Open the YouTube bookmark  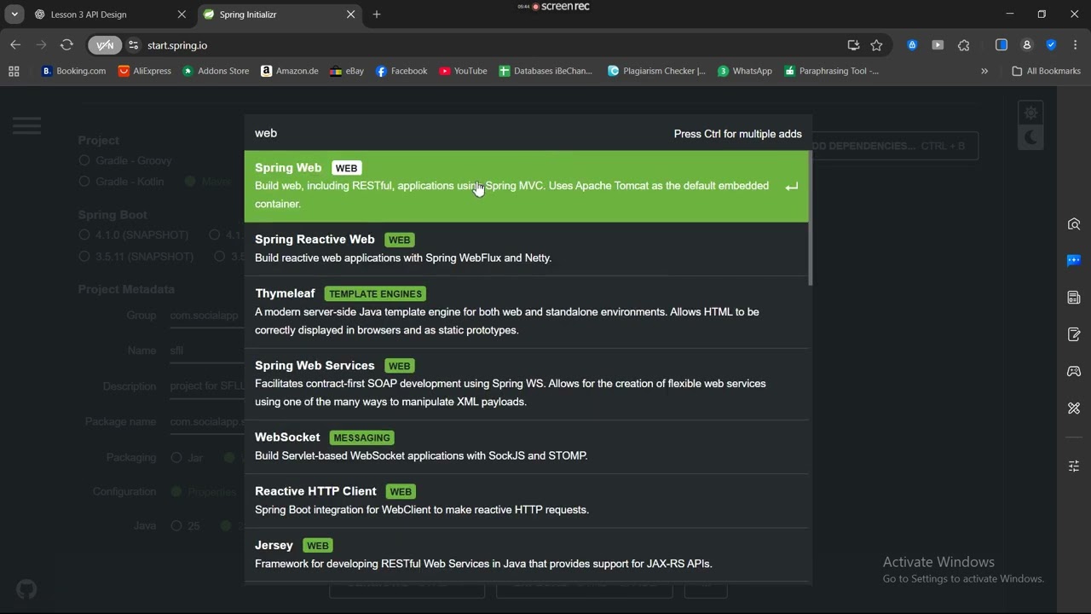click(x=463, y=72)
